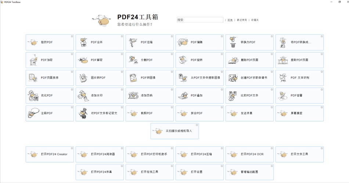
Task: Launch 打开PDF24压缩
Action: tap(199, 154)
